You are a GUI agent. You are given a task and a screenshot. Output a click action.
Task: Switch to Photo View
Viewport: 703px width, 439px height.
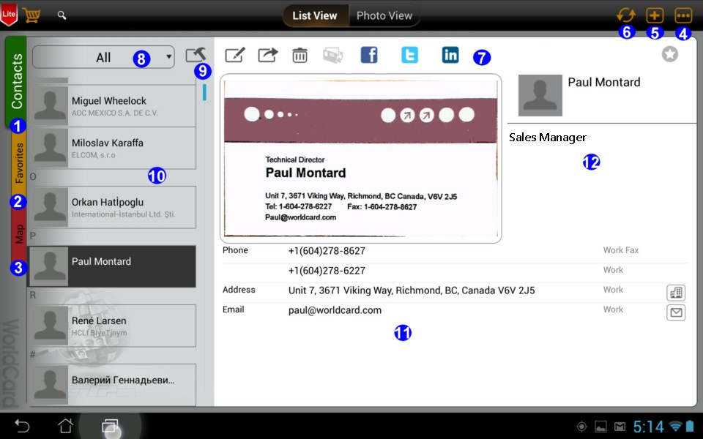pyautogui.click(x=384, y=15)
